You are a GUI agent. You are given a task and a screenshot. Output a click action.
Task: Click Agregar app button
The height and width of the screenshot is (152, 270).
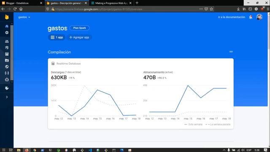pyautogui.click(x=79, y=38)
